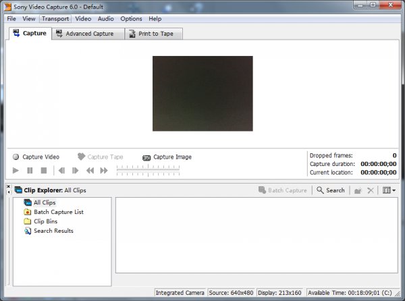Click the Batch Capture toolbar button
The image size is (405, 301).
tap(283, 190)
